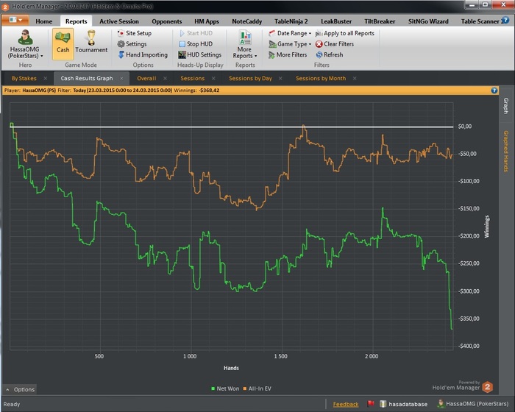The height and width of the screenshot is (412, 515).
Task: Click the hasadatabase status entry
Action: (x=404, y=404)
